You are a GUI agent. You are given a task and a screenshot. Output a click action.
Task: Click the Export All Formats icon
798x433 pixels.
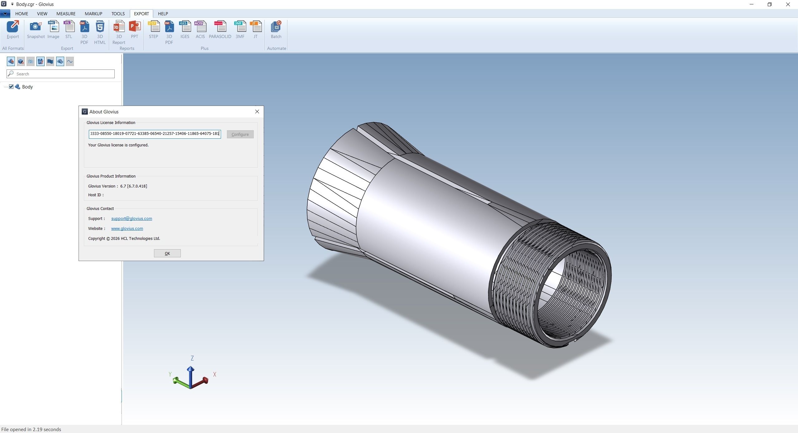coord(13,30)
